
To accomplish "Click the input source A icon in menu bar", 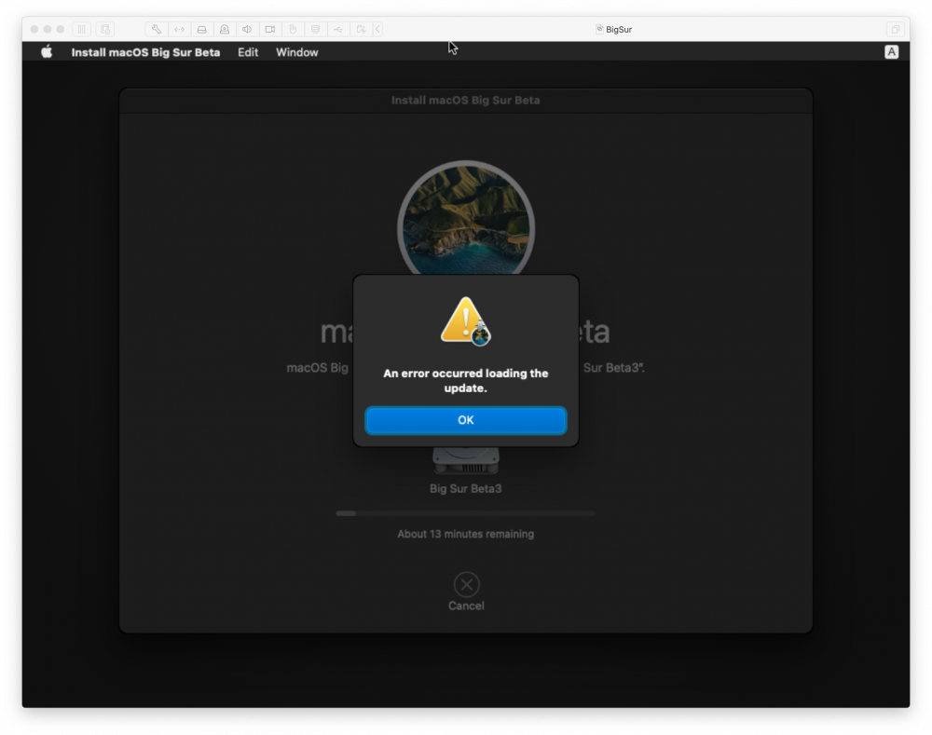I will 891,52.
